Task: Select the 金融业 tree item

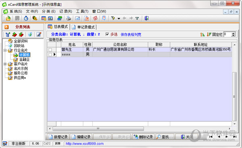Action: [24, 60]
